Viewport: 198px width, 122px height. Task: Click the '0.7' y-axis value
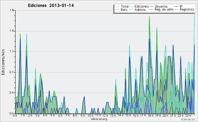tap(12, 72)
